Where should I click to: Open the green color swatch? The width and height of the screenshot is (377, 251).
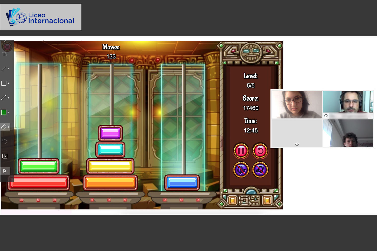coord(4,112)
